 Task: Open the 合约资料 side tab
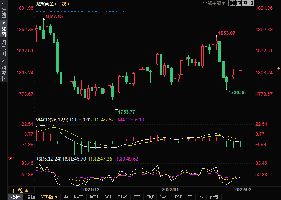point(3,70)
